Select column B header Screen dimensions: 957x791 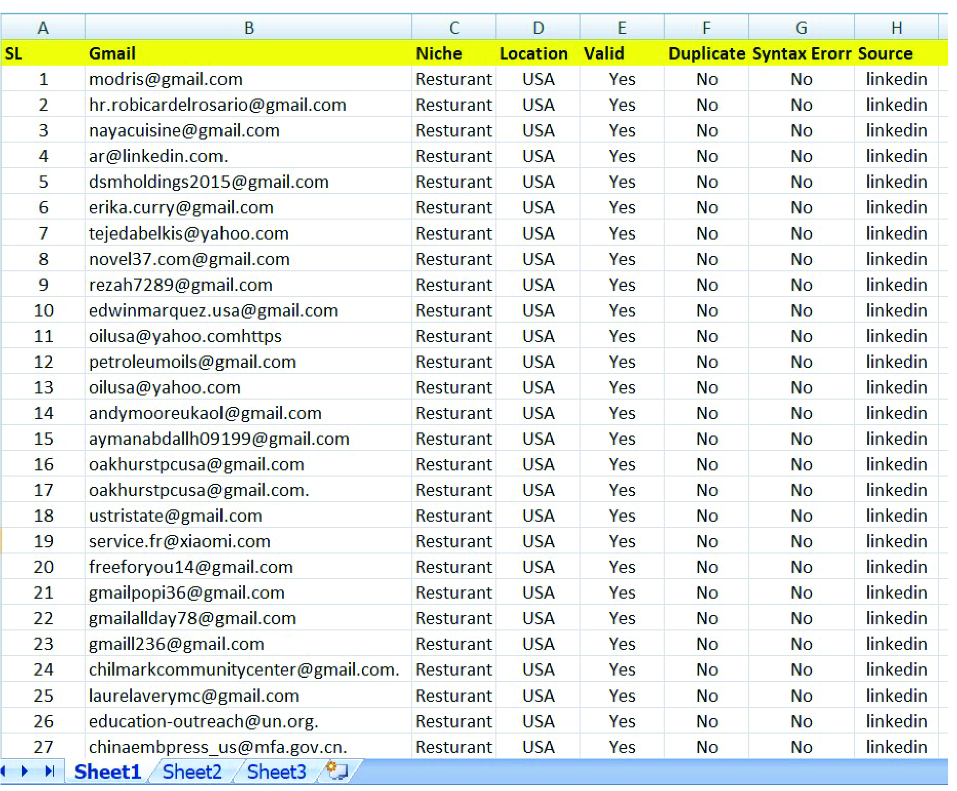[249, 27]
